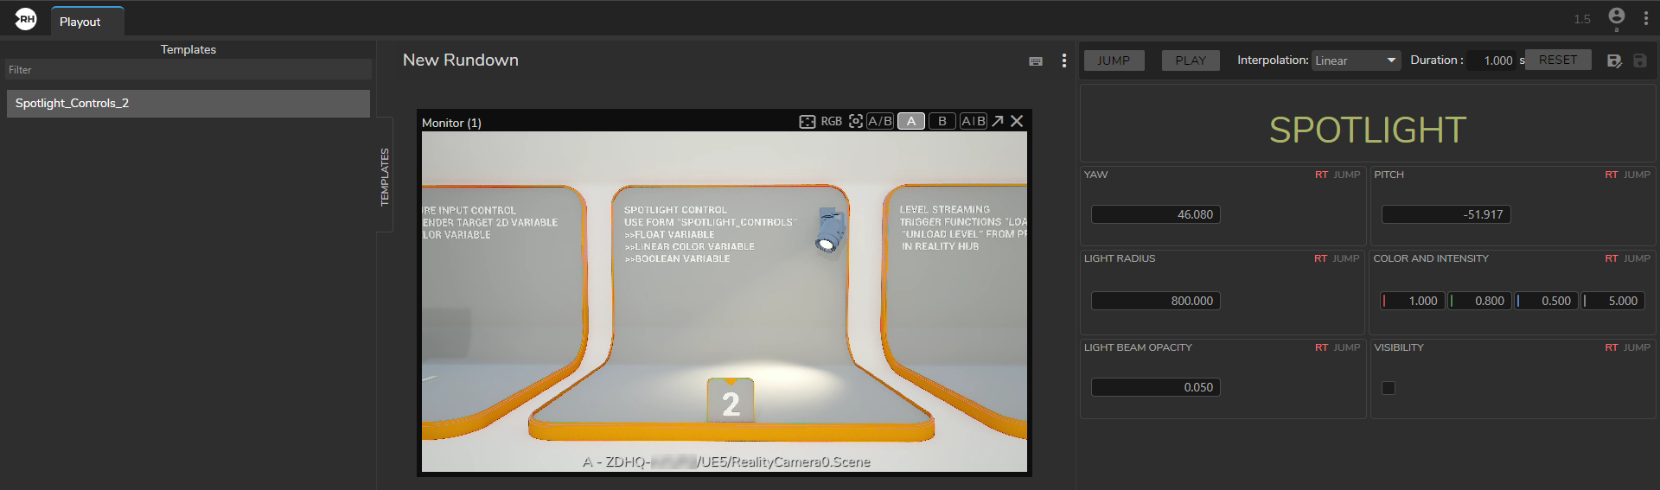
Task: Click the Reality Hub logo icon
Action: (25, 19)
